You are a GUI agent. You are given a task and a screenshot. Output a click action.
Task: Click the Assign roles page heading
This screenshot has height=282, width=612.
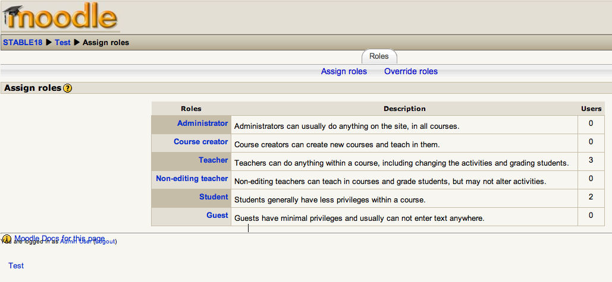pos(33,88)
